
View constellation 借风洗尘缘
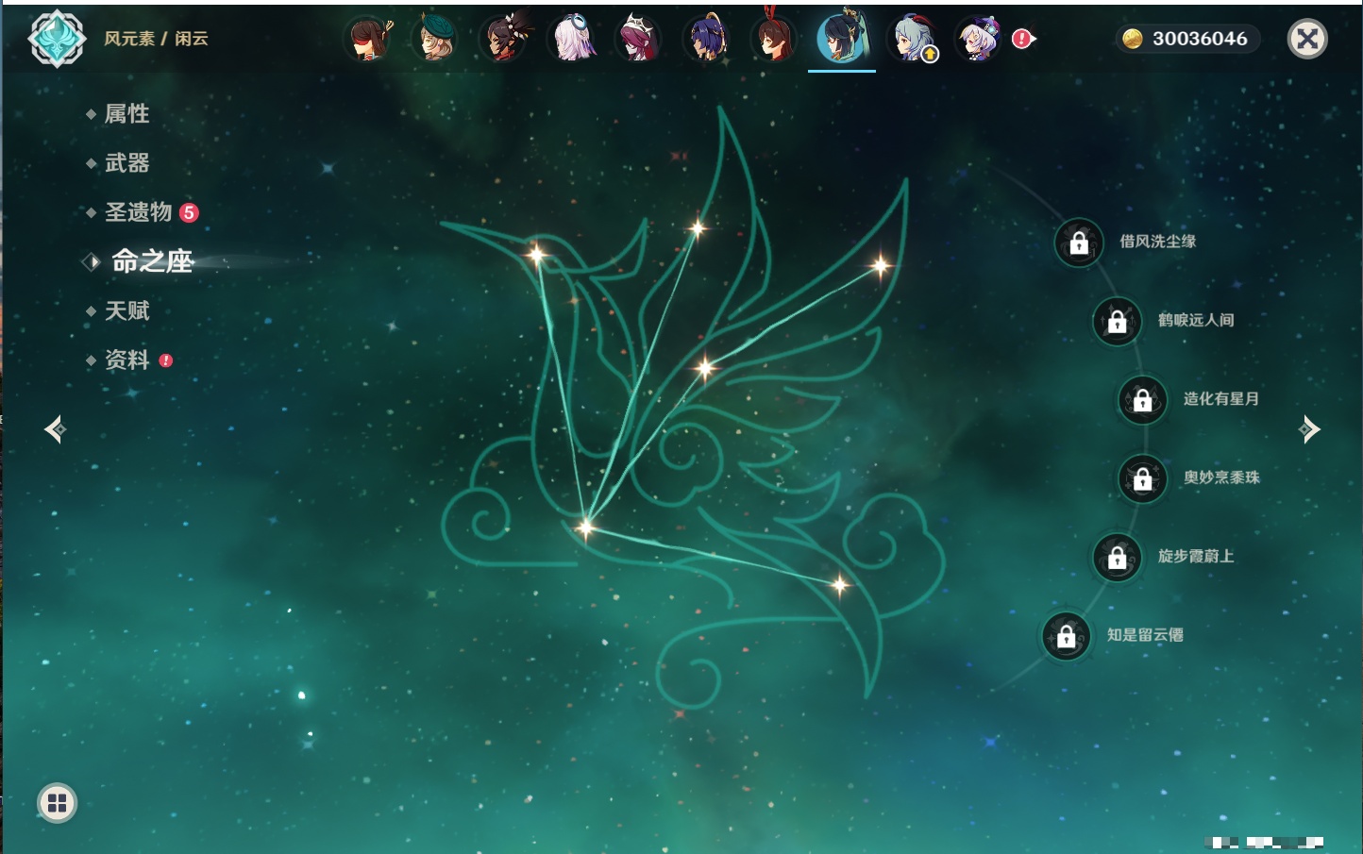1157,242
